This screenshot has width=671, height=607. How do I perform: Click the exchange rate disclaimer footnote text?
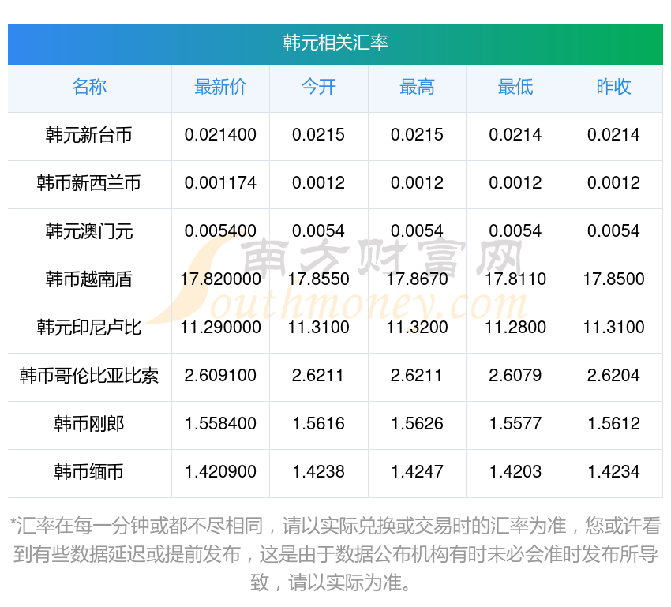335,555
